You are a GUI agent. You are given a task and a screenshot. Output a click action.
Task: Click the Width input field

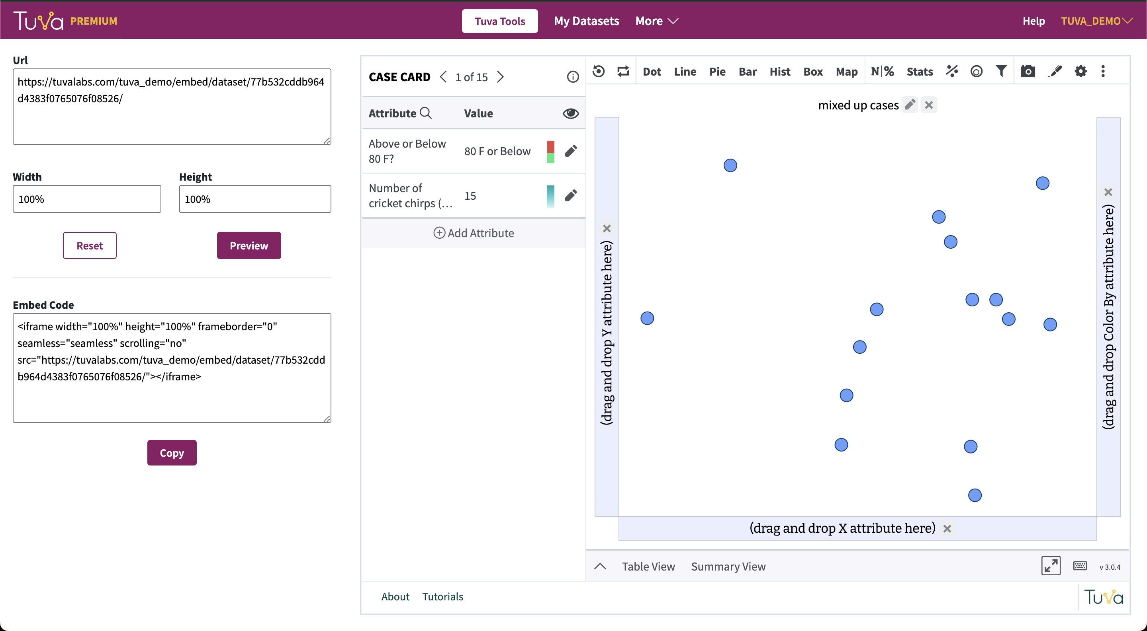[x=87, y=199]
